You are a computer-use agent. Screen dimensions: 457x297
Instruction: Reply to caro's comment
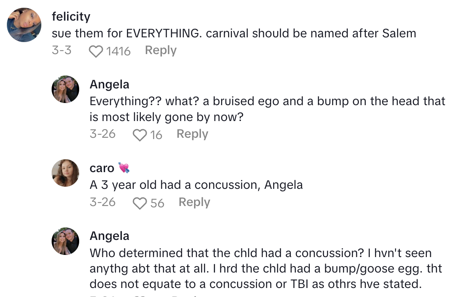194,202
